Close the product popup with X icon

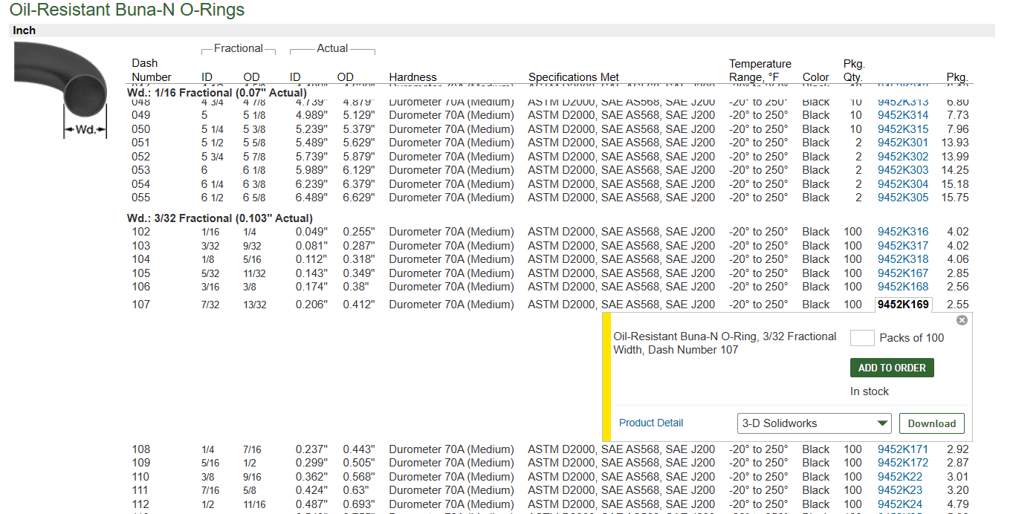pyautogui.click(x=962, y=320)
